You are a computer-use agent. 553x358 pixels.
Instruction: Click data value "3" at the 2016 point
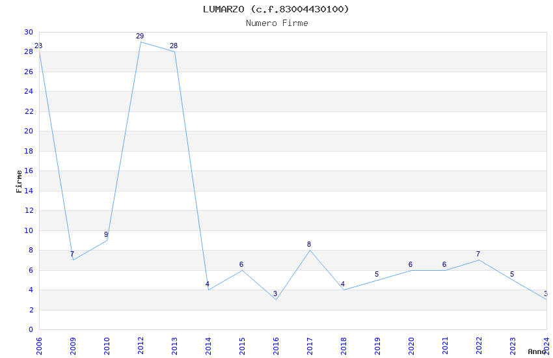click(x=275, y=294)
